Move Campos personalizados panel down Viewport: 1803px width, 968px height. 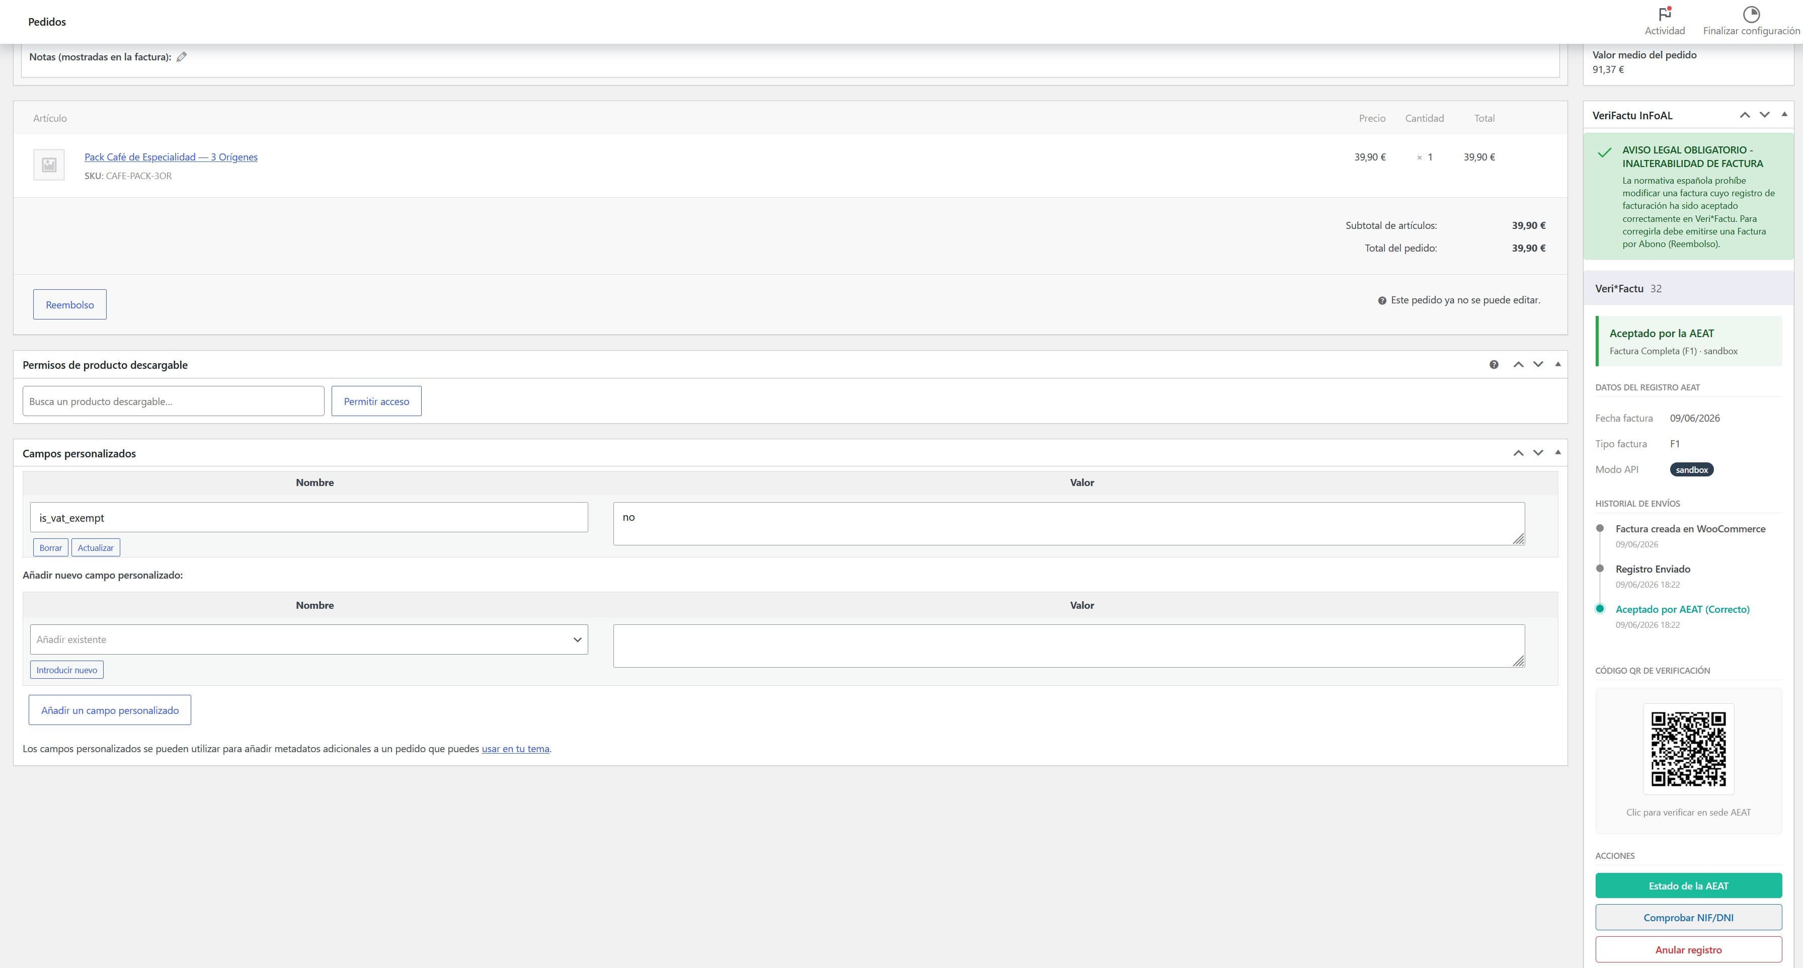(1538, 453)
